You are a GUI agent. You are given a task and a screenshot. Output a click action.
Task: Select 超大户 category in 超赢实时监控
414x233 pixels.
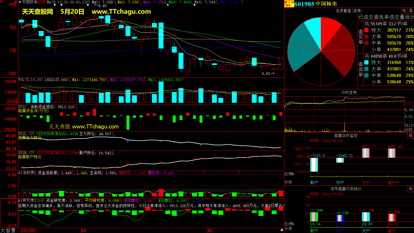(394, 183)
